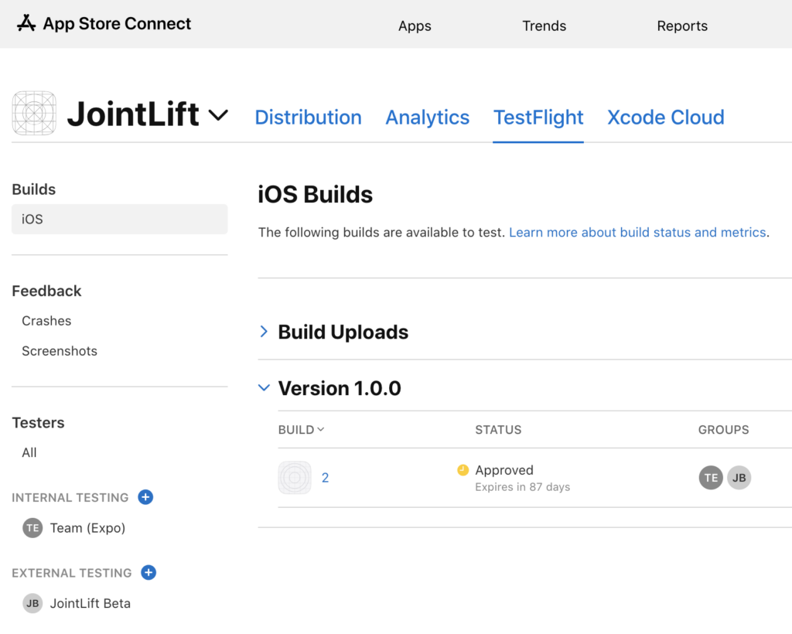The width and height of the screenshot is (792, 634).
Task: Open the JointLift app switcher dropdown
Action: [218, 115]
